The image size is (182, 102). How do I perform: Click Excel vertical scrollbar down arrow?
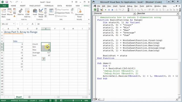pyautogui.click(x=89, y=94)
